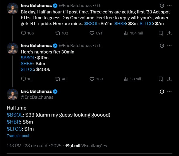Bookmark the 30min numbers tweet
This screenshot has width=179, height=156.
[161, 79]
